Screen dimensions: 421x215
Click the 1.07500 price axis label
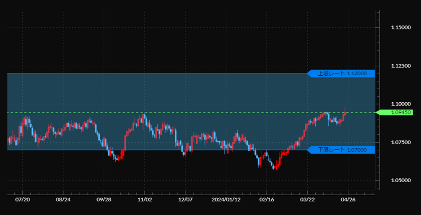pyautogui.click(x=401, y=142)
